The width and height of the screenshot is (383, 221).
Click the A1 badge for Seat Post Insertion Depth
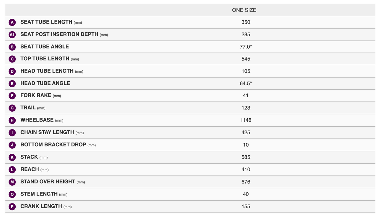click(x=12, y=34)
